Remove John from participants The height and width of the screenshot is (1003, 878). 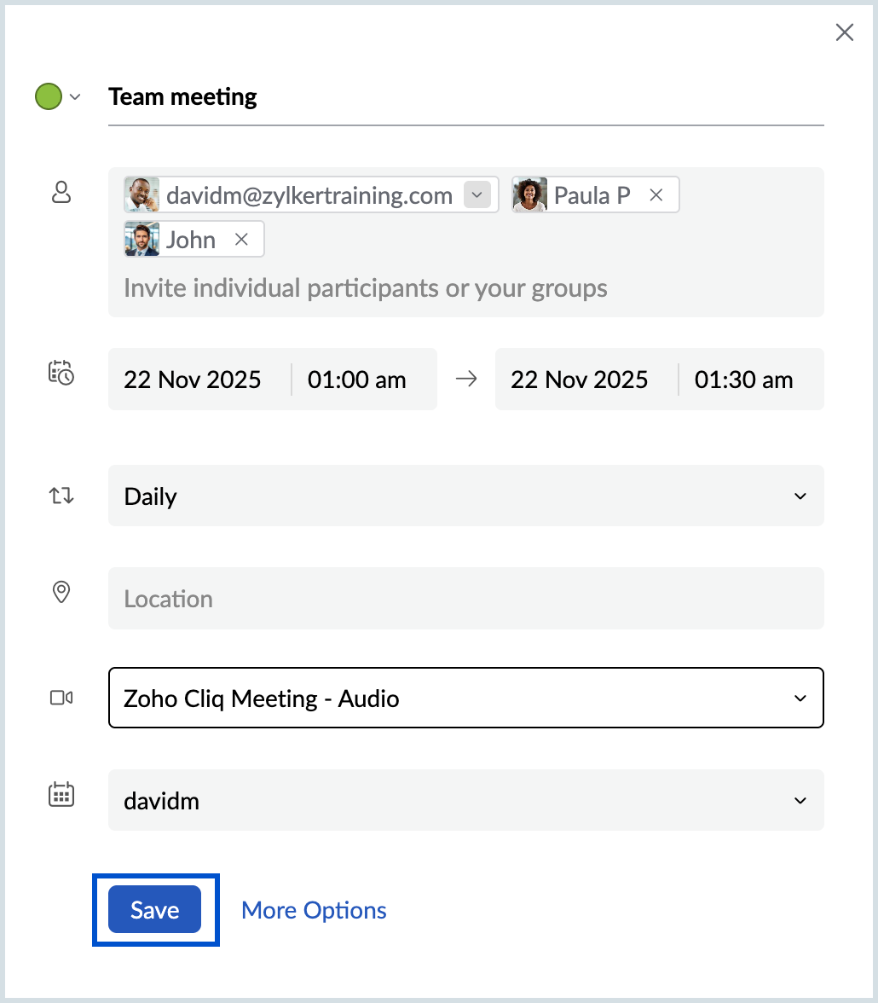coord(241,240)
